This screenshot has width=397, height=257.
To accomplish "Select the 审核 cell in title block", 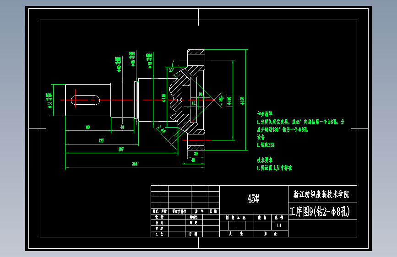I will coord(159,228).
